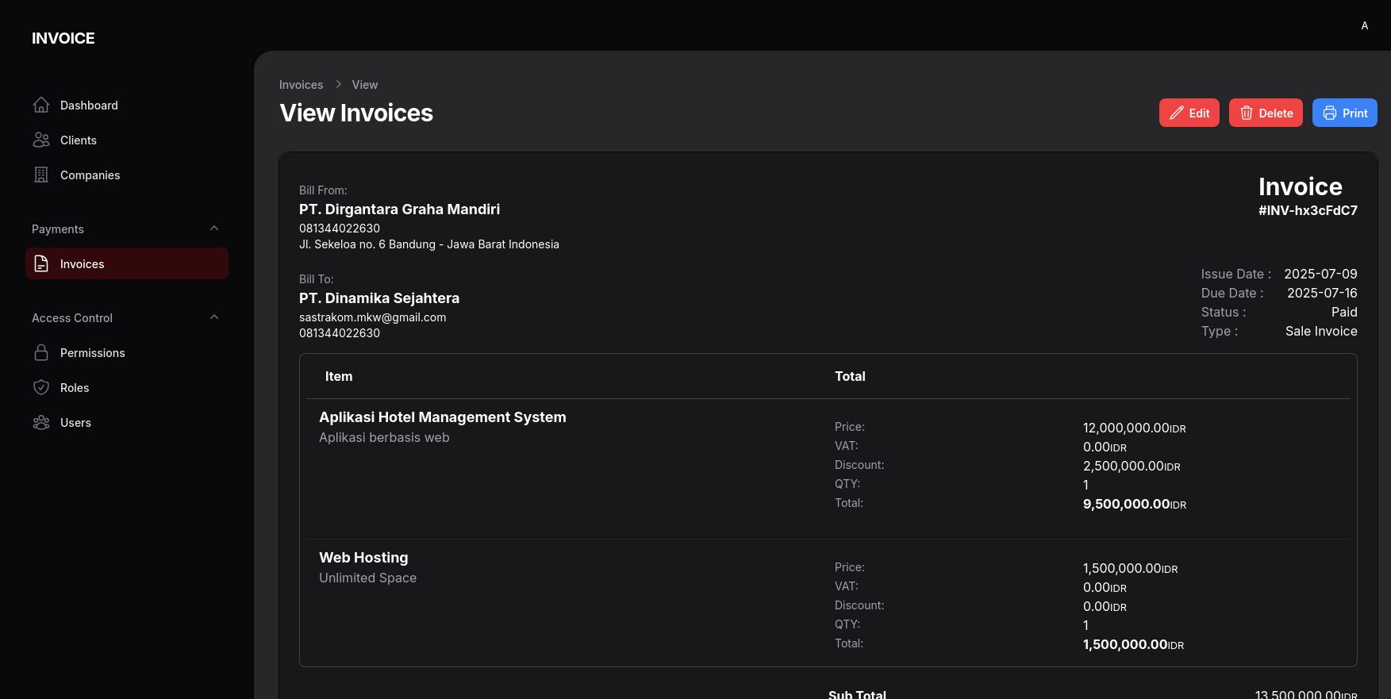Screen dimensions: 1391x699
Task: Click the Invoices document icon
Action: point(41,264)
